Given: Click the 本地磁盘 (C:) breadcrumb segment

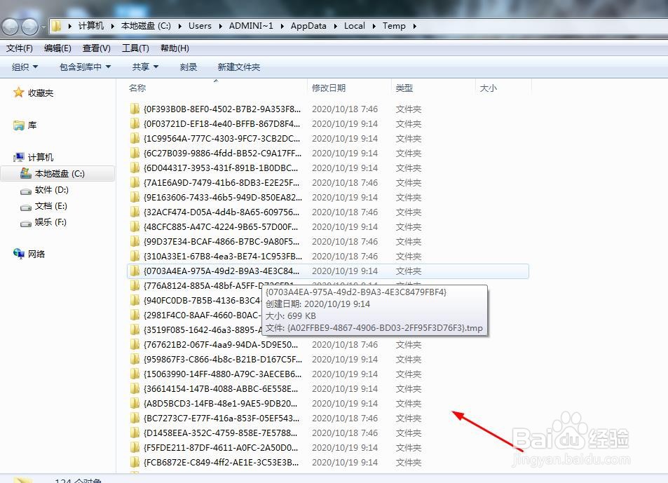Looking at the screenshot, I should tap(146, 26).
